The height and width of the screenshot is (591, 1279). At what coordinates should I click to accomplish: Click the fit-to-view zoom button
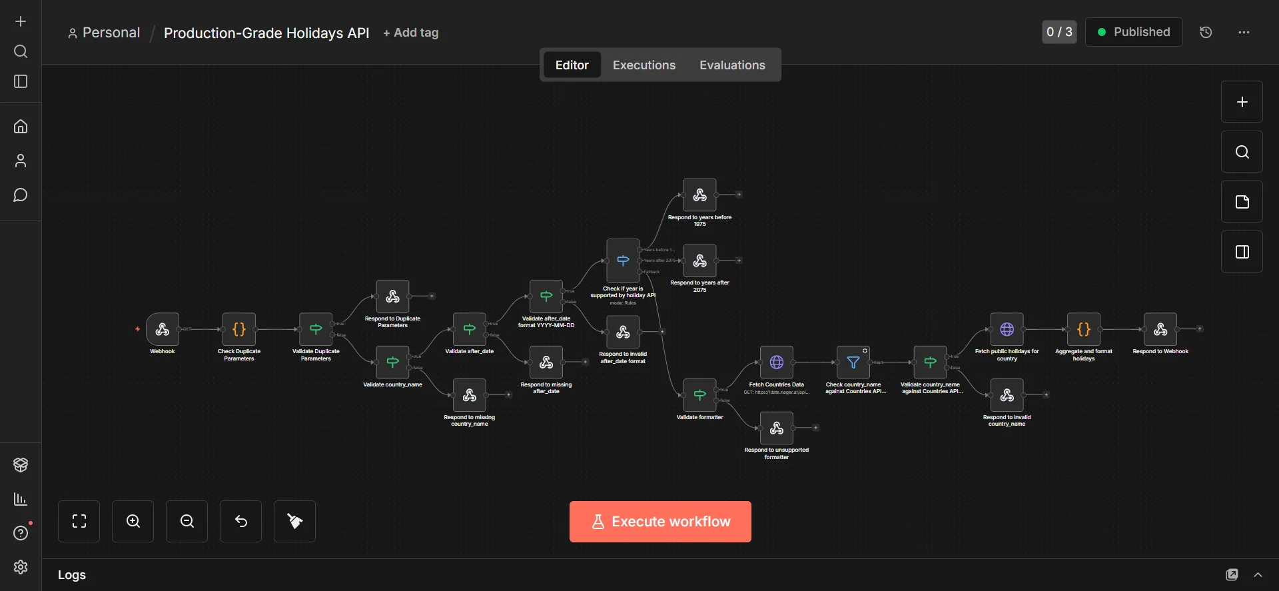(79, 521)
